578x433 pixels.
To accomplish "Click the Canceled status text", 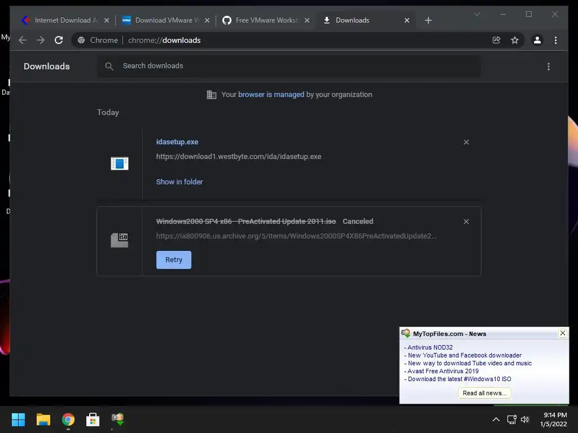I will click(358, 221).
